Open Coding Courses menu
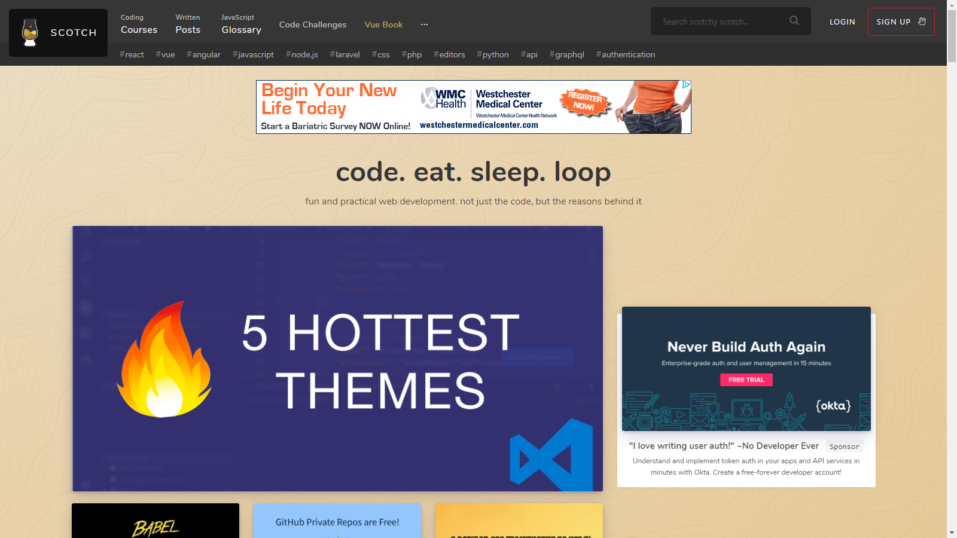 (139, 25)
